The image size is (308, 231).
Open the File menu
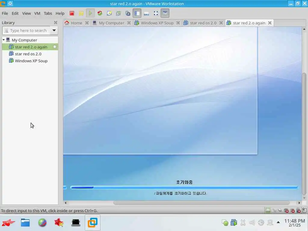[5, 13]
